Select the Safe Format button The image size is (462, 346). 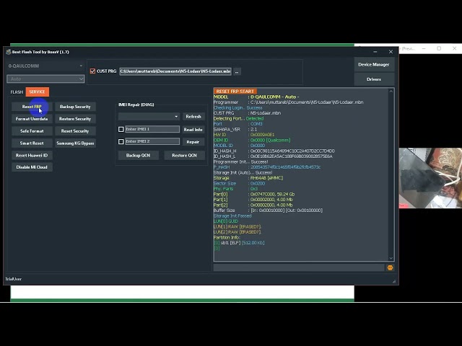point(32,131)
